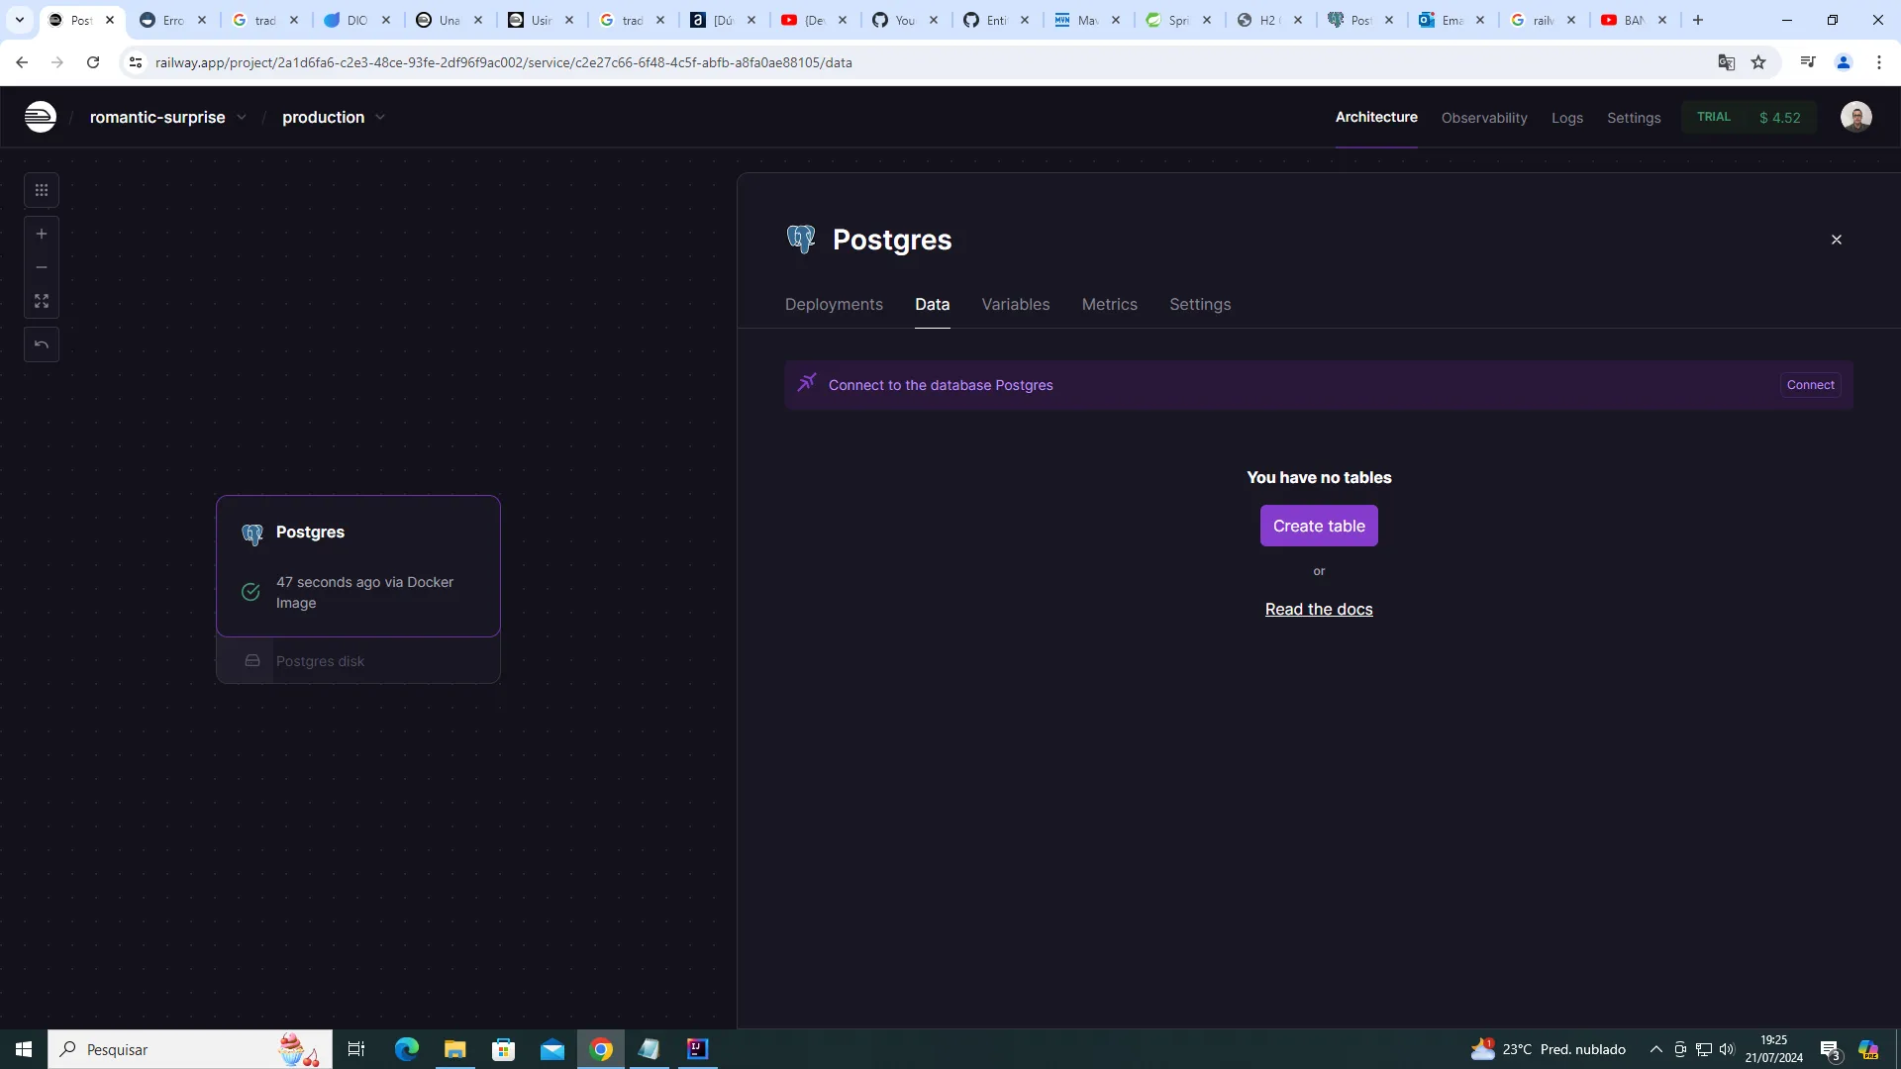Open IntelliJ IDEA from the taskbar
This screenshot has width=1901, height=1069.
(697, 1049)
